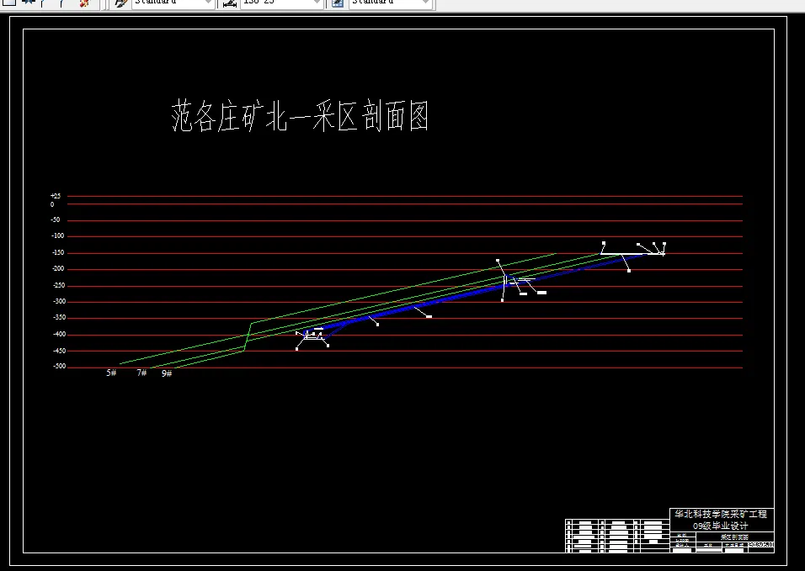The height and width of the screenshot is (571, 805).
Task: Select the -250 elevation label
Action: (x=58, y=286)
